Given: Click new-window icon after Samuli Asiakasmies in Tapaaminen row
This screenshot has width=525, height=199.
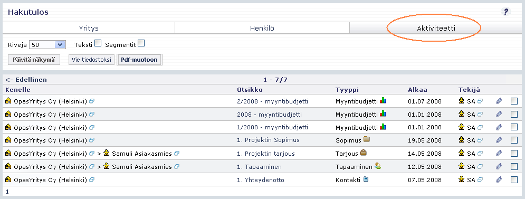Looking at the screenshot, I should (177, 166).
